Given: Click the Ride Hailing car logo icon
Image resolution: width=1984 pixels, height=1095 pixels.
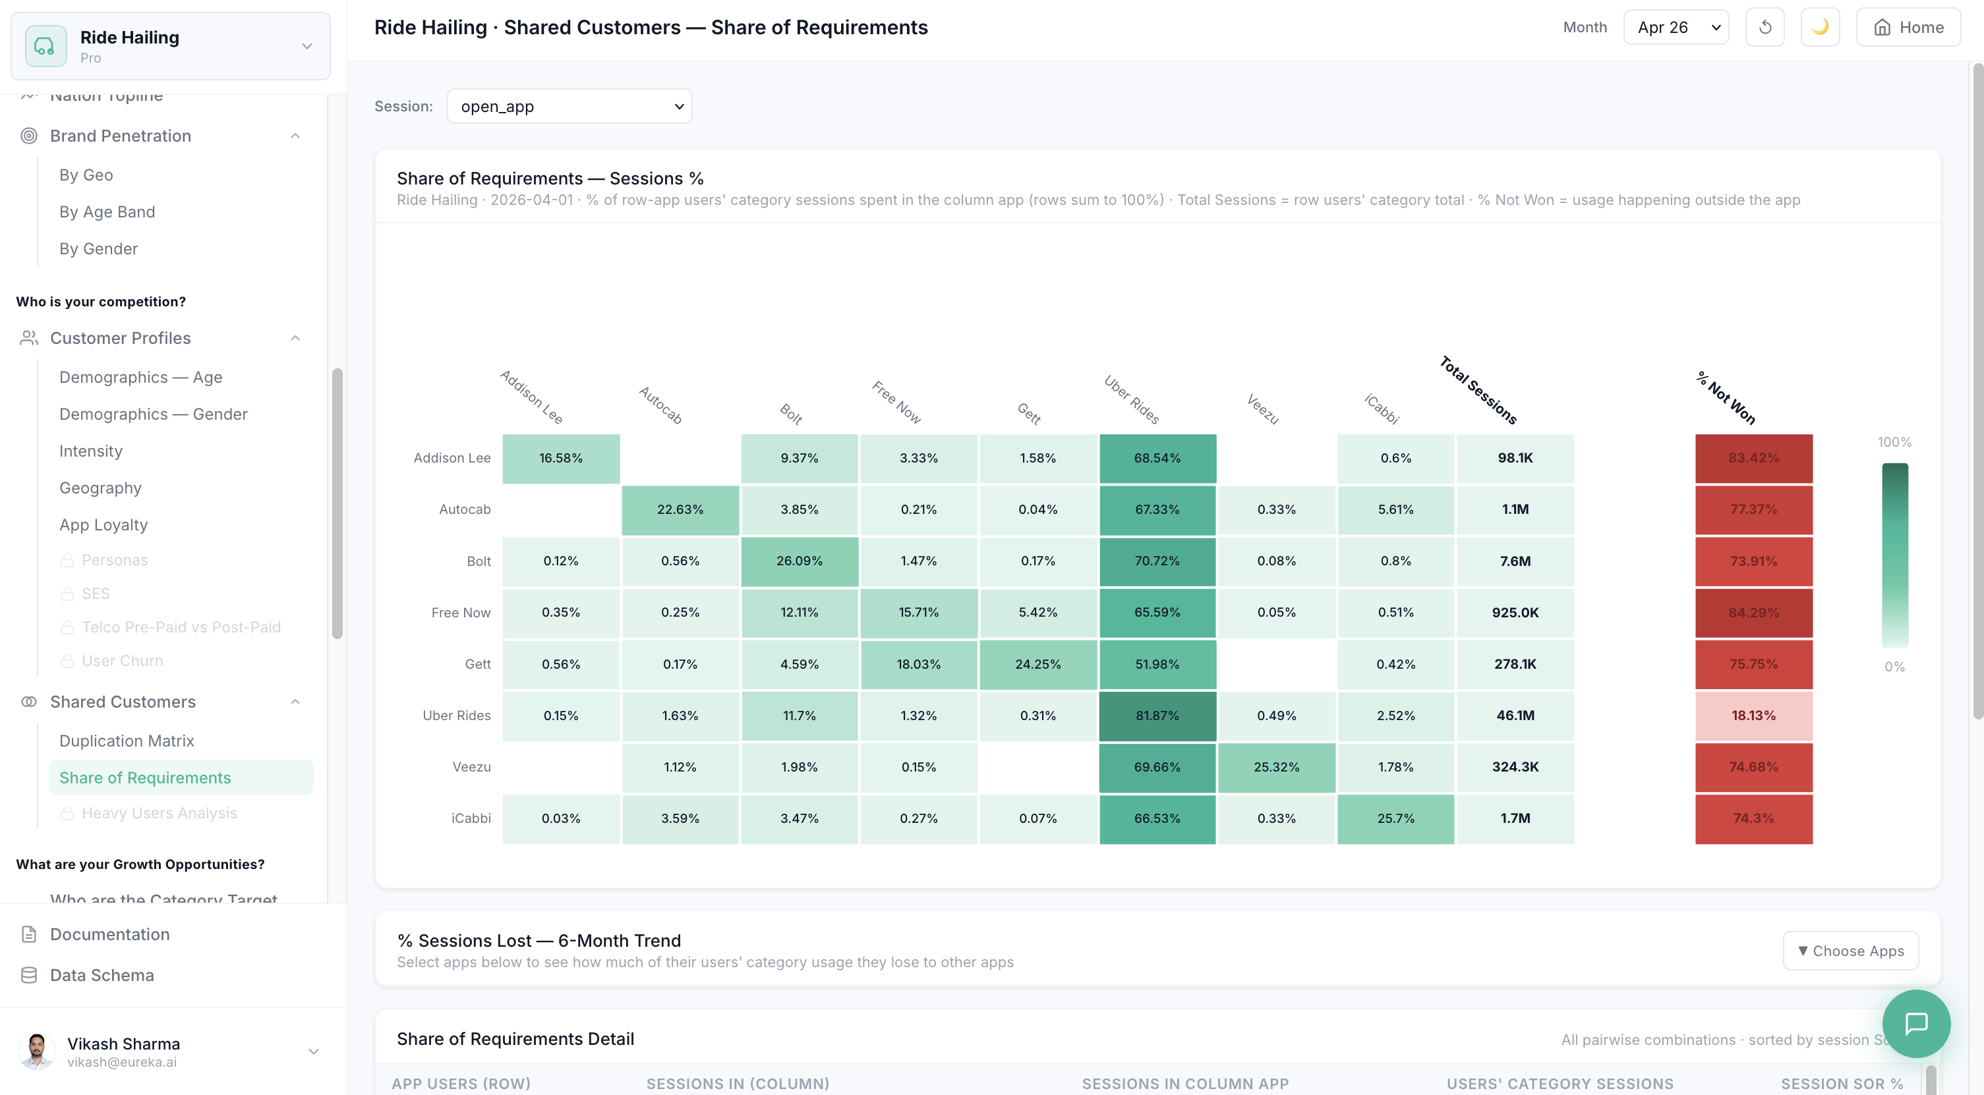Looking at the screenshot, I should 45,46.
